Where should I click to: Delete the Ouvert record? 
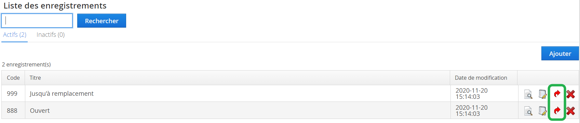point(570,111)
